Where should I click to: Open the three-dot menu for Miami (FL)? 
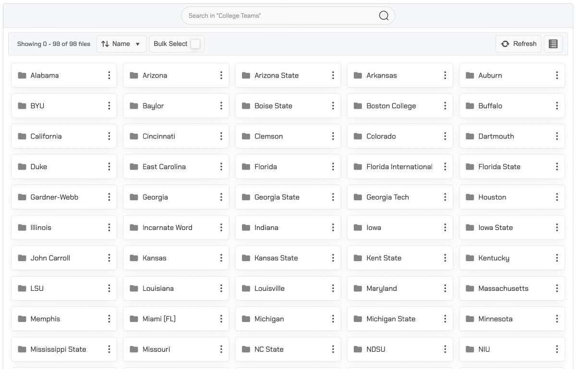pyautogui.click(x=221, y=319)
